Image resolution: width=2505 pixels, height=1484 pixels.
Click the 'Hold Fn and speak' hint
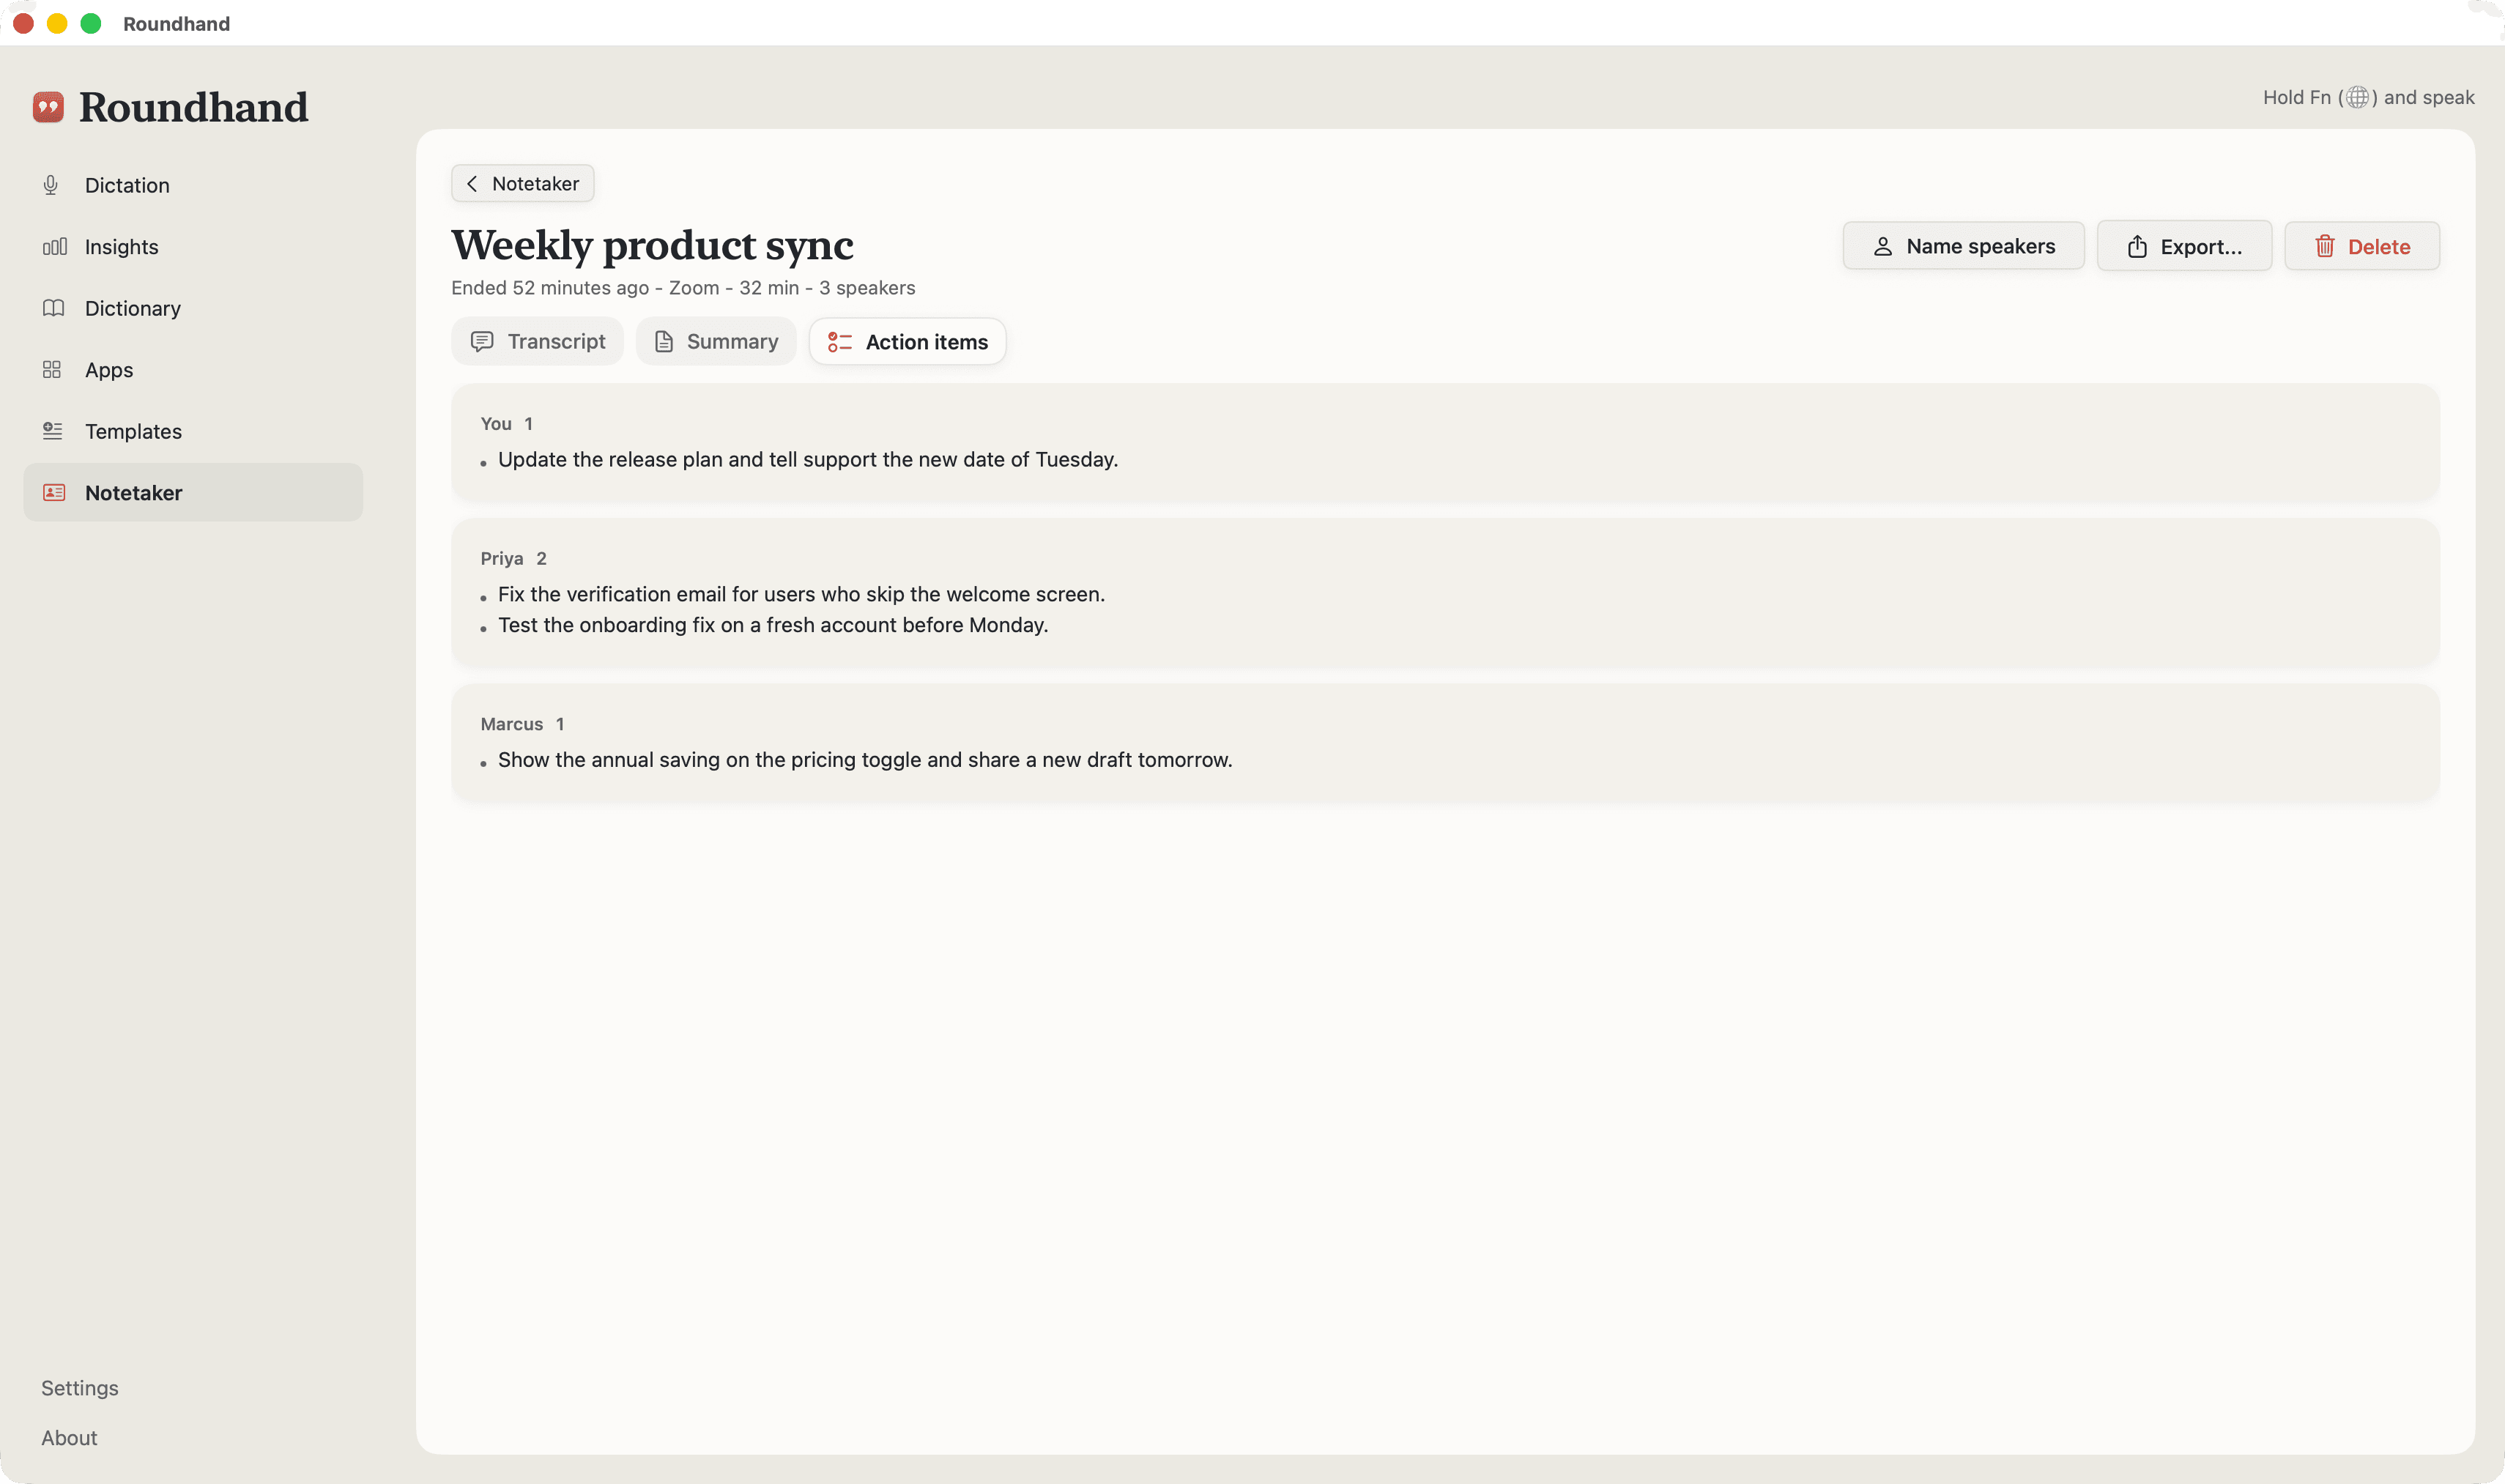click(2368, 97)
